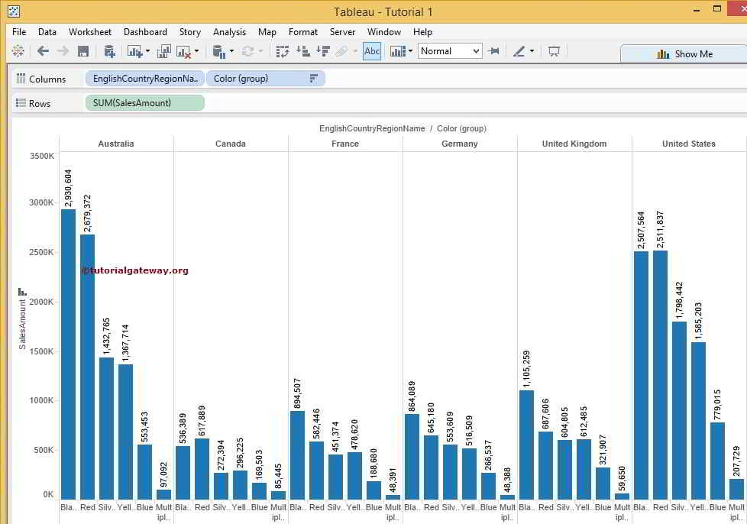
Task: Click the Presentation Mode icon
Action: pos(555,51)
